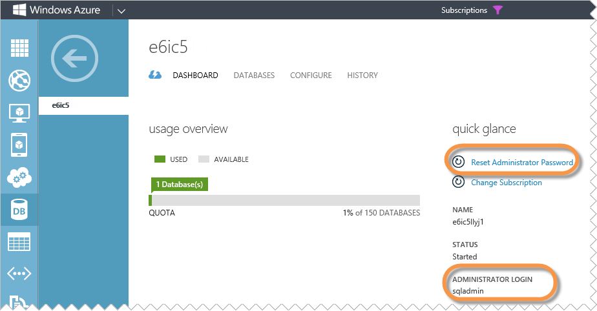
Task: Click the e6ic5 page heading
Action: coord(168,47)
